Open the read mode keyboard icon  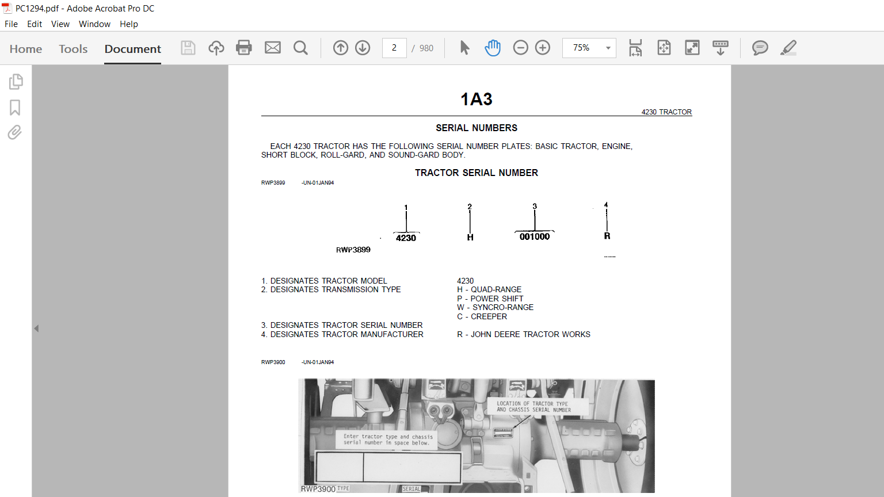click(x=721, y=48)
